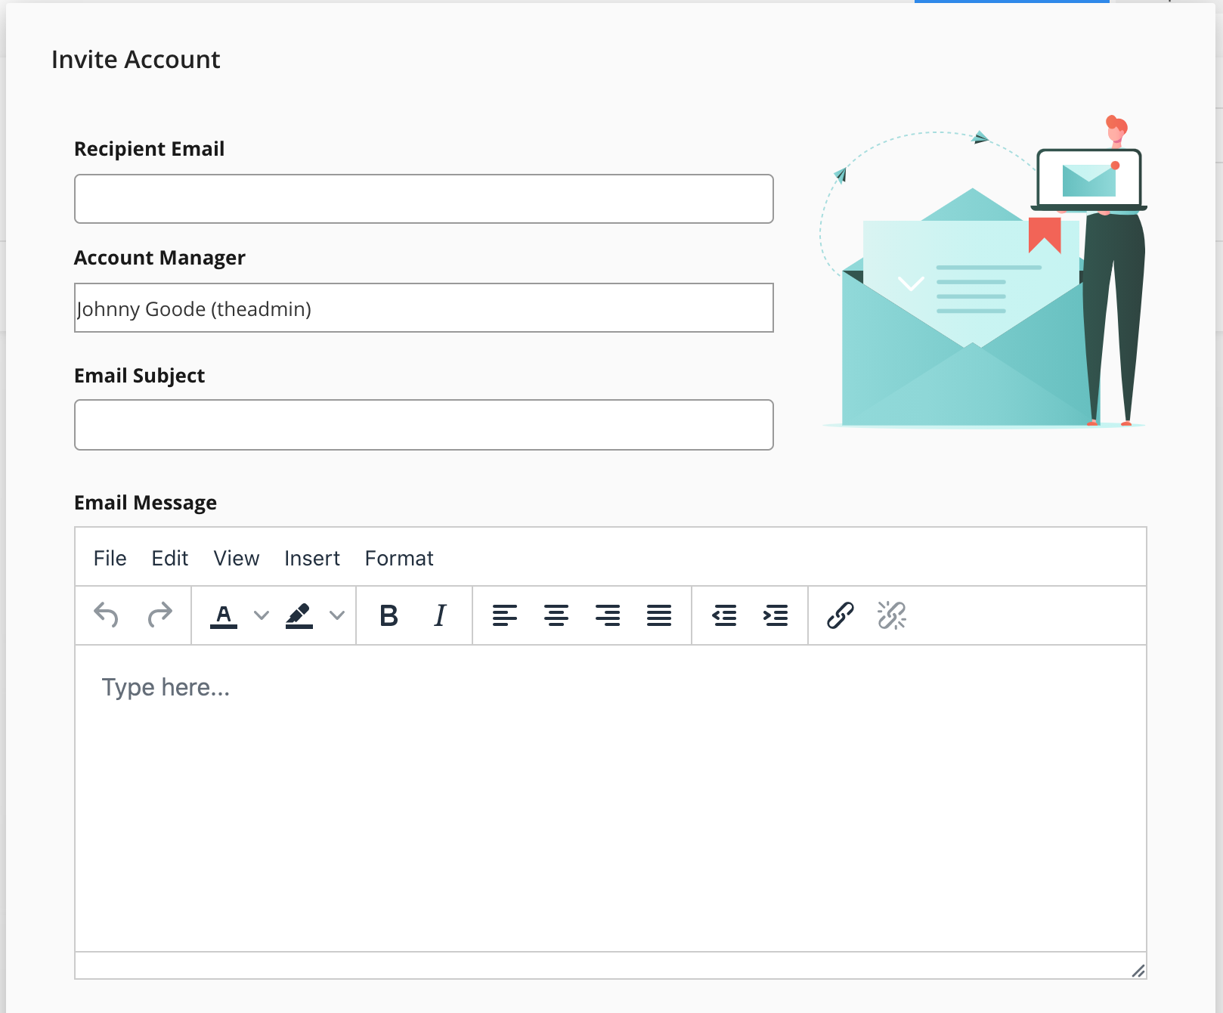Click the Recipient Email label
Screen dimensions: 1223x1013
pos(150,149)
